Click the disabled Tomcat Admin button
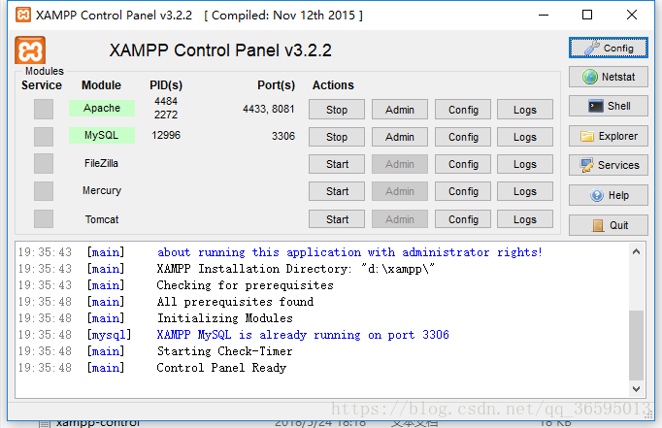This screenshot has height=428, width=662. [x=399, y=219]
